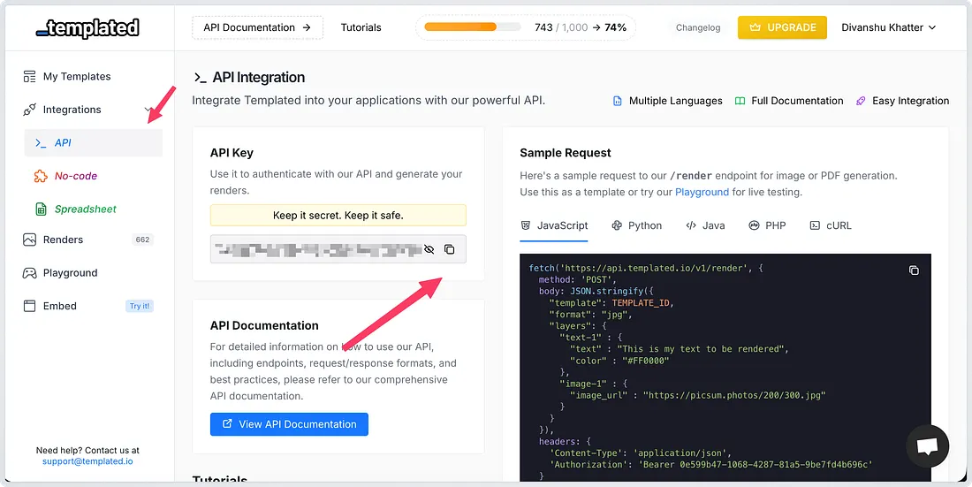
Task: Toggle API key visibility eye icon
Action: [x=429, y=249]
